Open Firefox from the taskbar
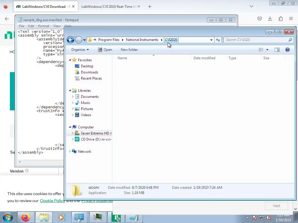The height and width of the screenshot is (223, 298). coord(26,217)
